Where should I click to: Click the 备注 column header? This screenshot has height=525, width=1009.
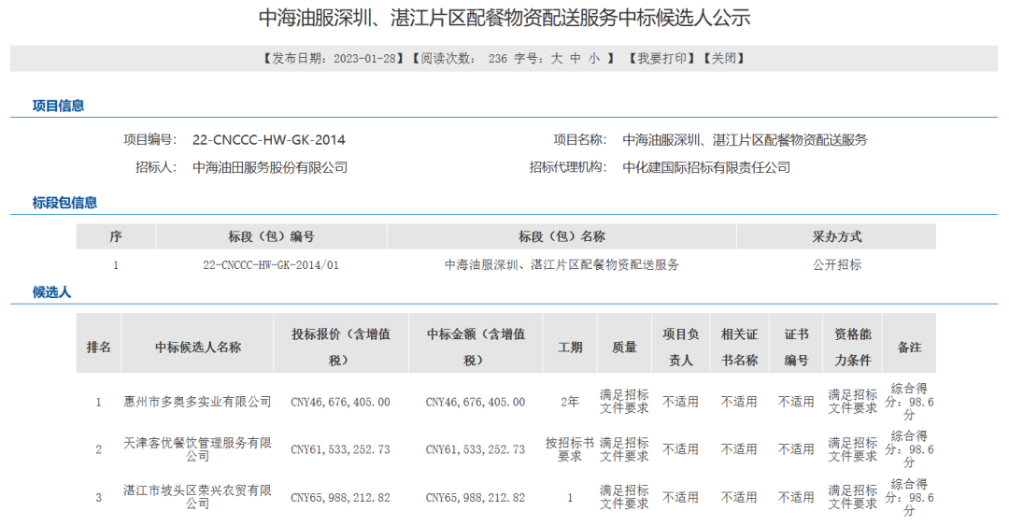[x=909, y=344]
